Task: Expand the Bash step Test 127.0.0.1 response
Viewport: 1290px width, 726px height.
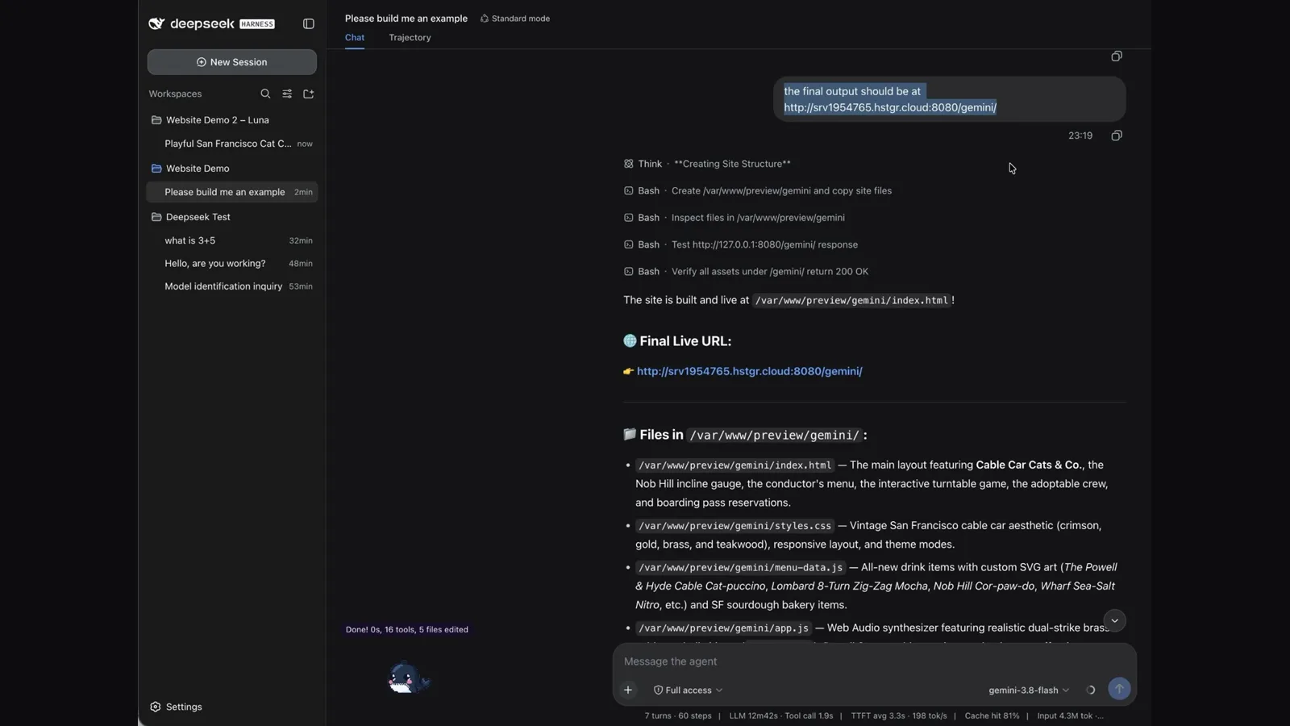Action: pos(740,244)
